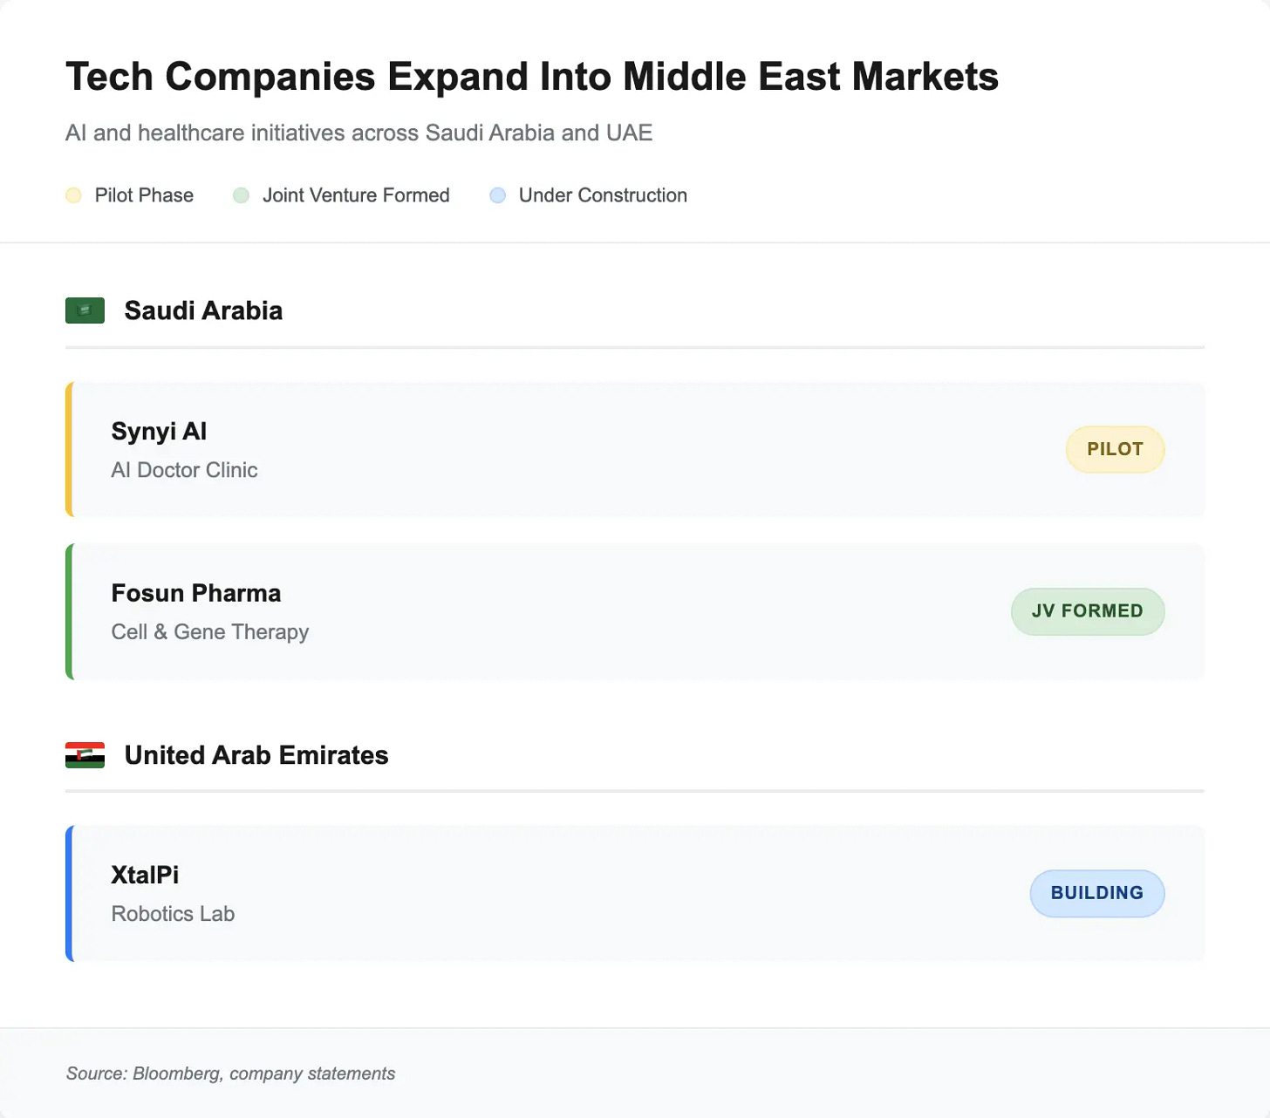1270x1118 pixels.
Task: Click the United Arab Emirates flag icon
Action: [85, 755]
